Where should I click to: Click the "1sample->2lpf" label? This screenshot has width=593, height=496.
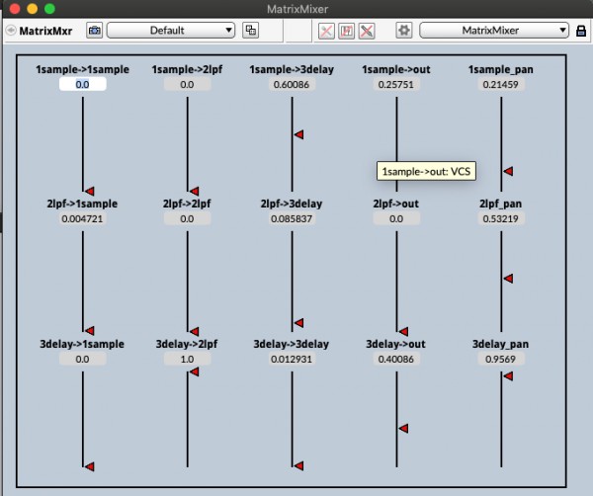point(187,69)
